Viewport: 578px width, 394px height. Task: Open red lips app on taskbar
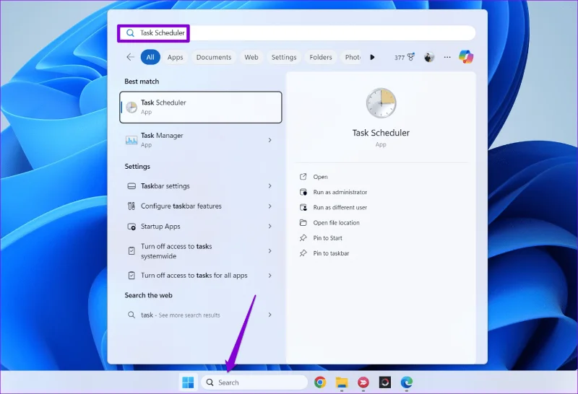[363, 382]
